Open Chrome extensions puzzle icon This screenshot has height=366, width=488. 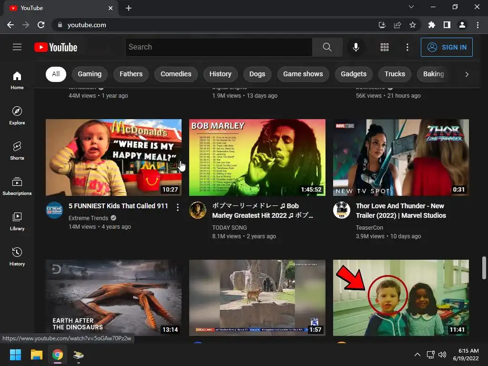point(431,25)
